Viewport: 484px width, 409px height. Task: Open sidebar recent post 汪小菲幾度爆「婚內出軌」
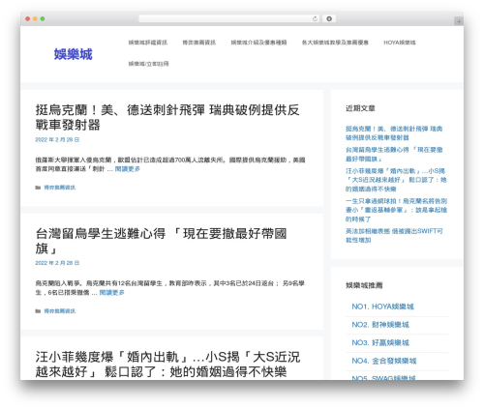[396, 180]
